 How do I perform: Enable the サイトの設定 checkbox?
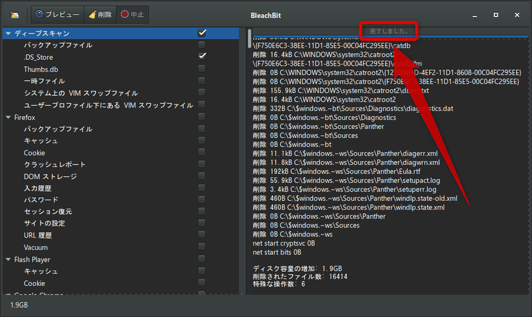pos(201,222)
